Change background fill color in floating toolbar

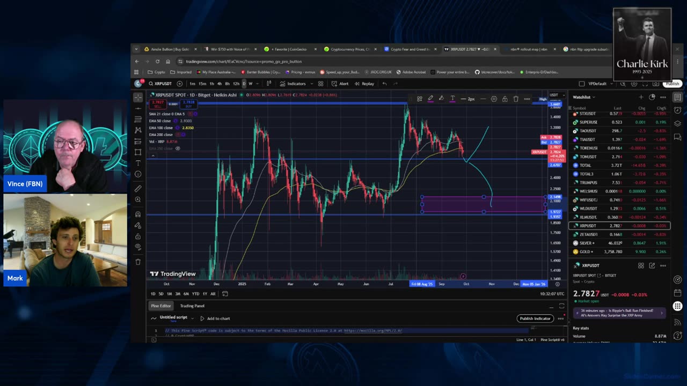coord(441,99)
